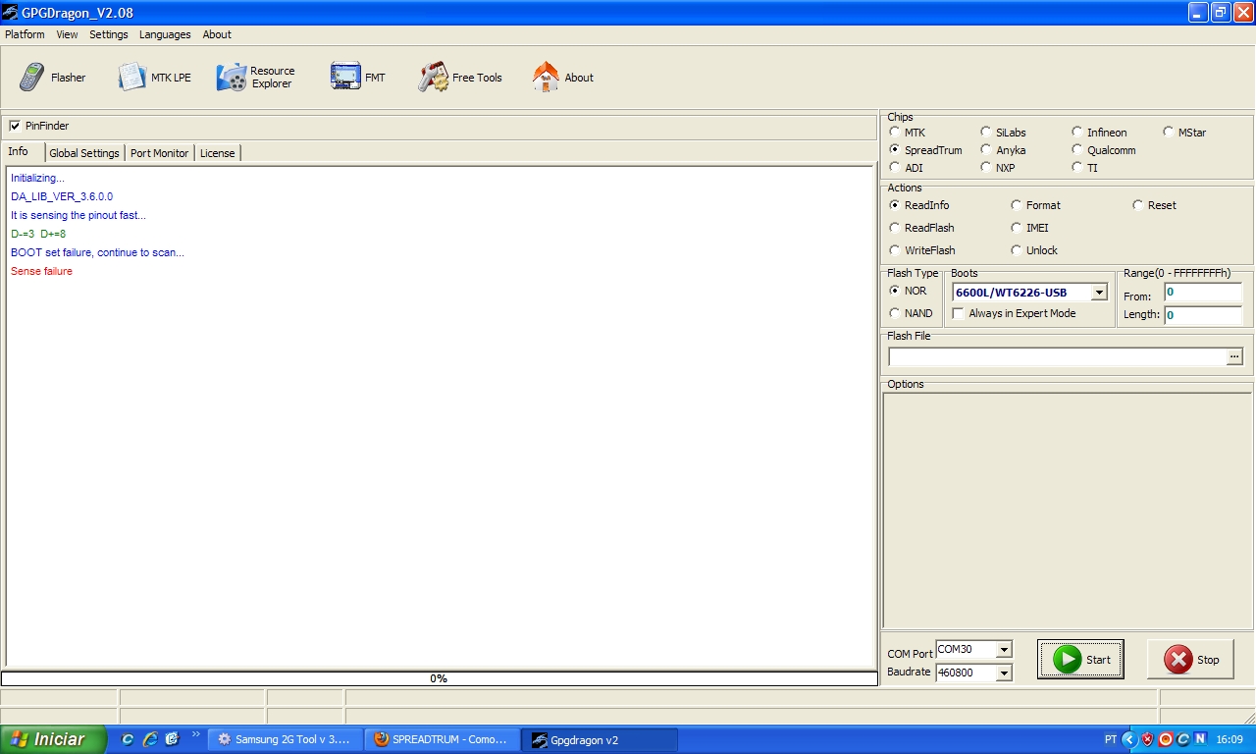Choose the ReadInfo action
Viewport: 1256px width, 754px height.
pyautogui.click(x=895, y=205)
